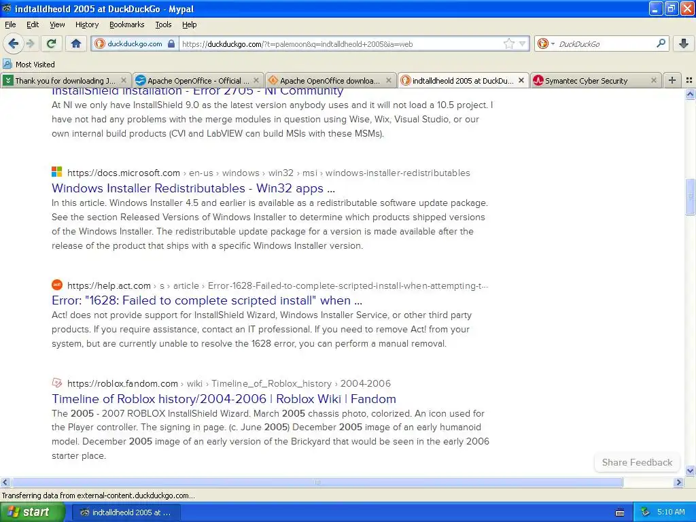The height and width of the screenshot is (522, 696).
Task: Click the duckduckgo.com site identity label
Action: click(x=135, y=43)
